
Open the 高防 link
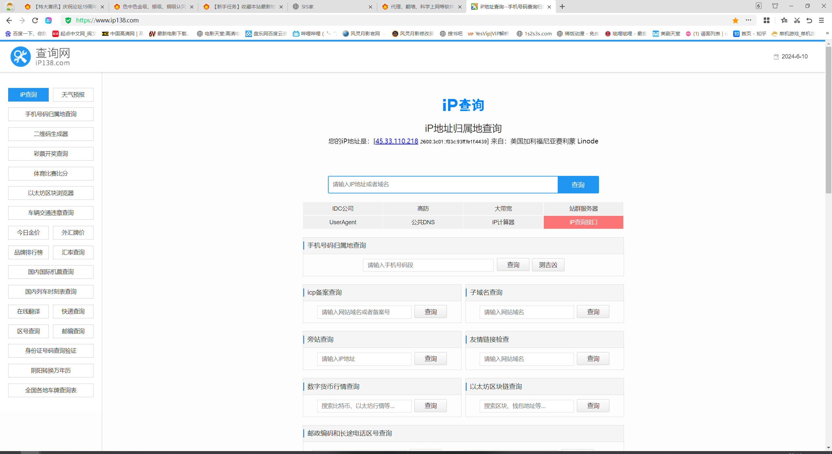pos(423,209)
